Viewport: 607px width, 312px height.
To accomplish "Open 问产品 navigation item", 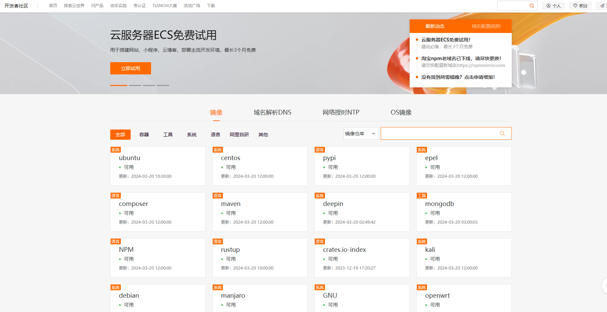I will [97, 6].
